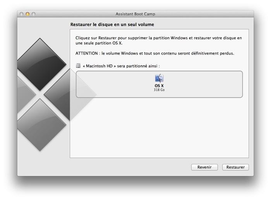
Task: Click the Macintosh HD disk icon
Action: pos(78,66)
